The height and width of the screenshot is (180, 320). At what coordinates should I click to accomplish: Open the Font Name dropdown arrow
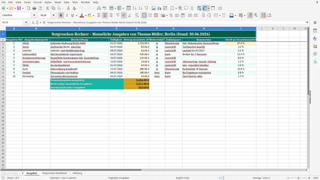point(34,15)
